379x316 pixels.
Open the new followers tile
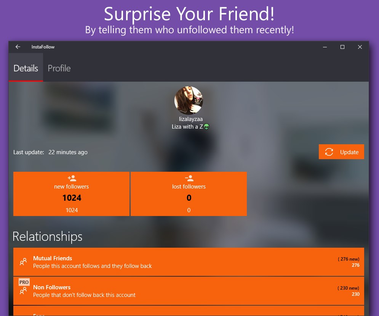[x=71, y=194]
